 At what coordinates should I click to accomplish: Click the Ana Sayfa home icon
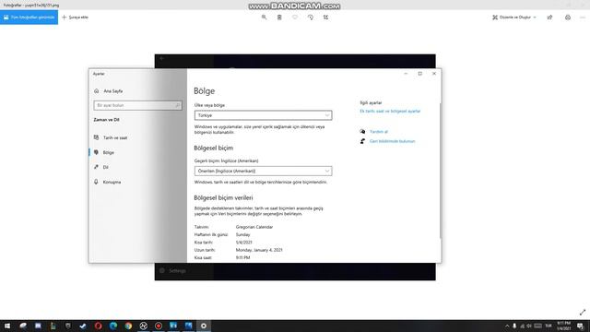click(96, 91)
